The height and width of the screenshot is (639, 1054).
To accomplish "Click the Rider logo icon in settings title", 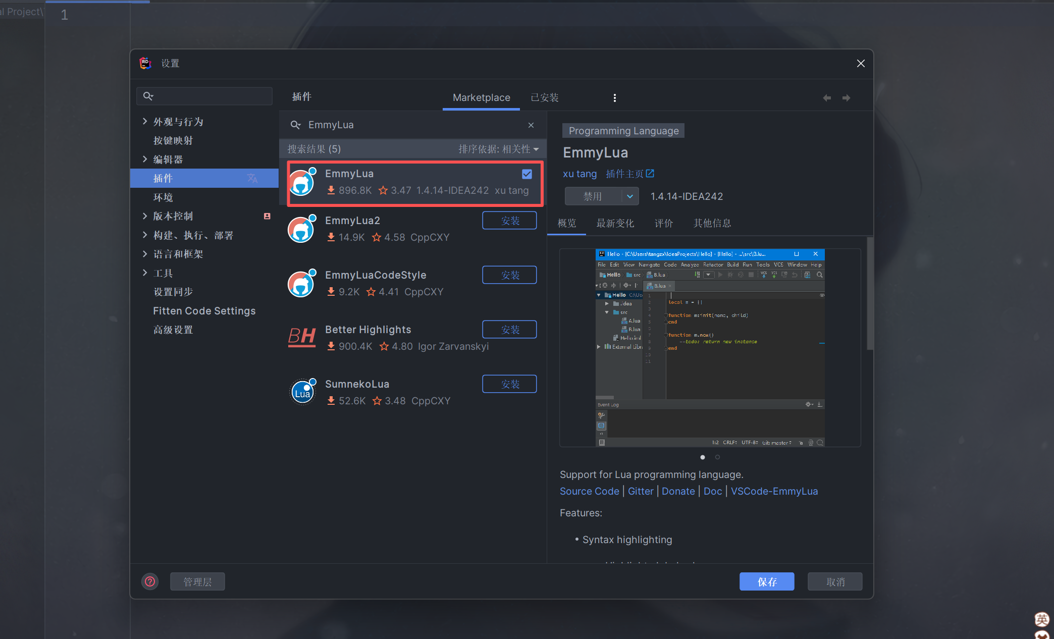I will pyautogui.click(x=145, y=63).
